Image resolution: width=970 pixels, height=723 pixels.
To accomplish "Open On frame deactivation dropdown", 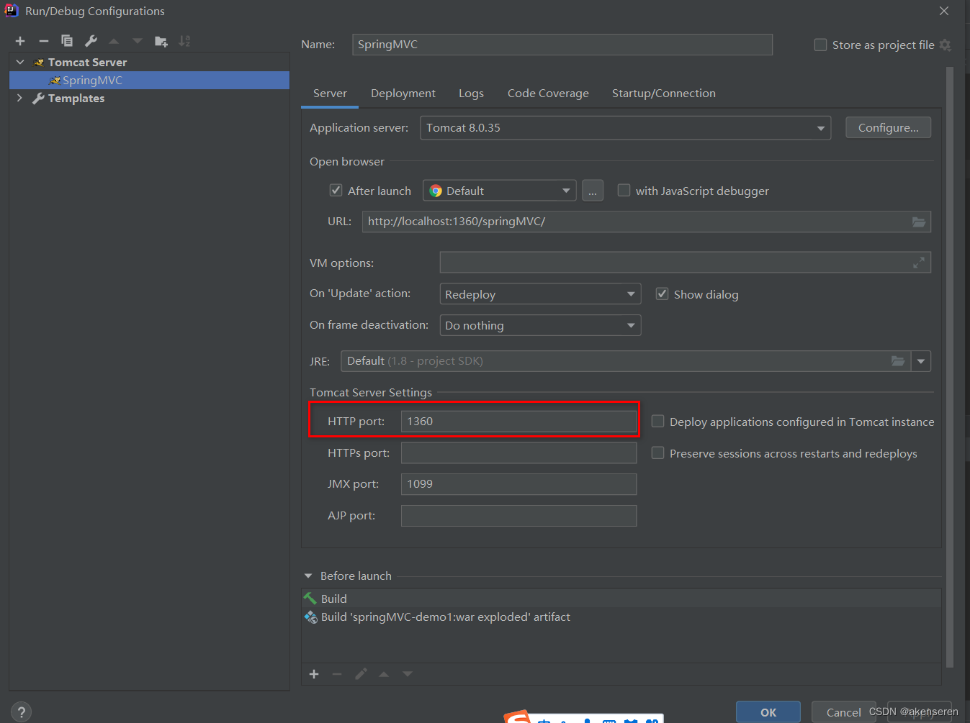I will (x=540, y=325).
